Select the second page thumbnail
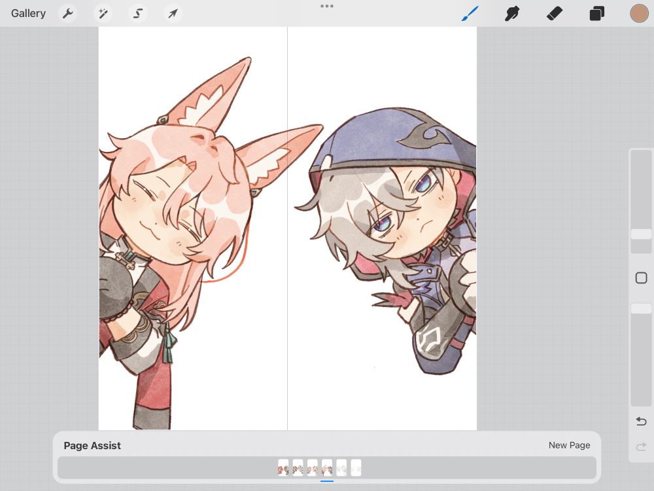The image size is (654, 491). [x=298, y=467]
